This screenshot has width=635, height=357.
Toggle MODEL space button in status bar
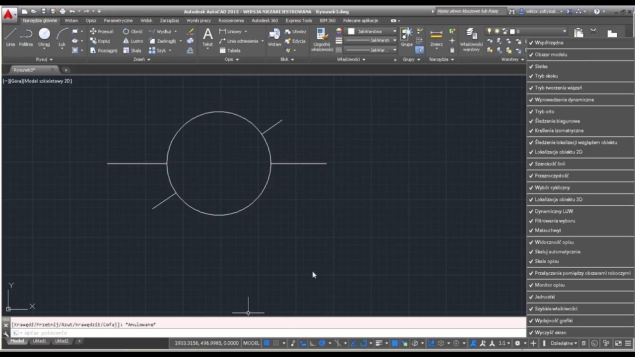coord(251,343)
